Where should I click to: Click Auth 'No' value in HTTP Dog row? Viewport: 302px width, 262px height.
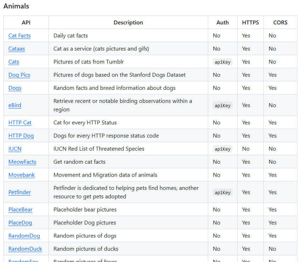pos(216,136)
